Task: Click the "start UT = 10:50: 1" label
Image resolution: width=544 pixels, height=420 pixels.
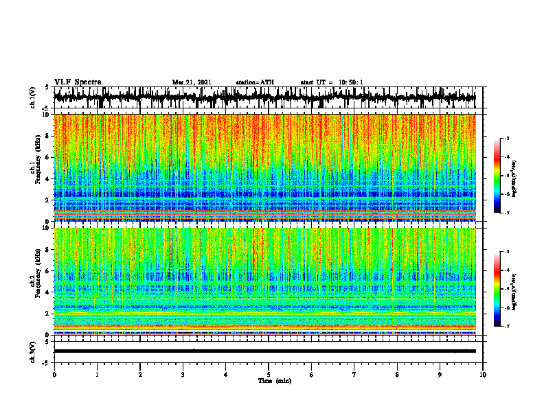Action: (332, 82)
